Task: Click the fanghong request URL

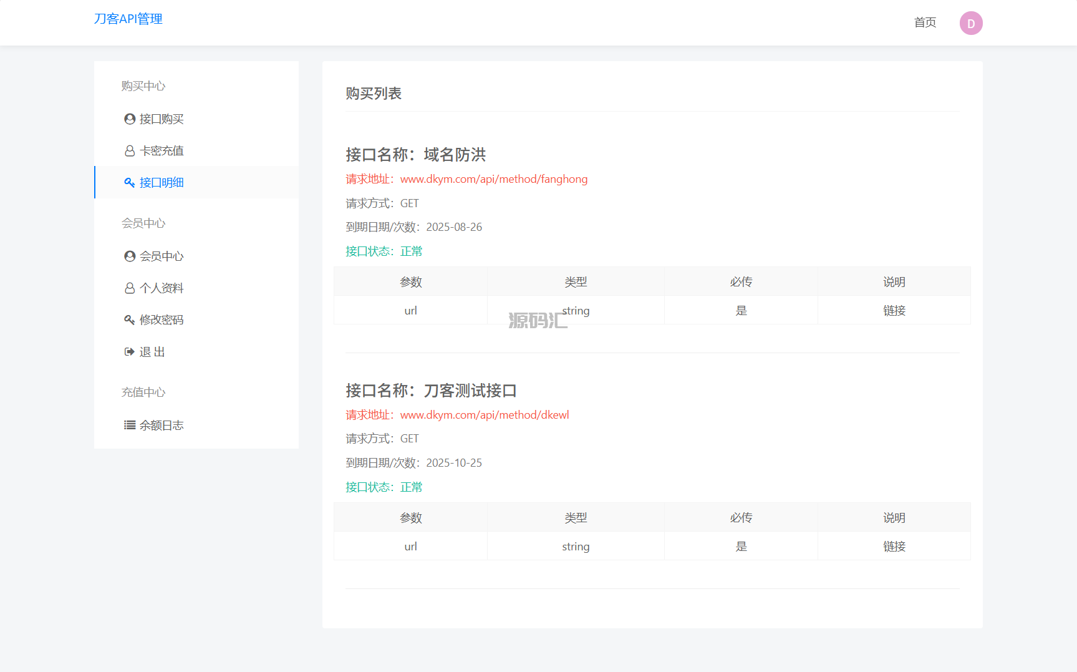Action: click(494, 179)
